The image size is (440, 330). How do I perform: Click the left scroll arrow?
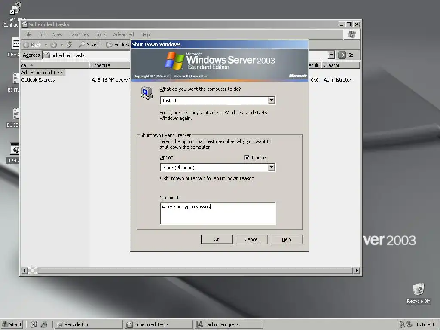point(24,271)
